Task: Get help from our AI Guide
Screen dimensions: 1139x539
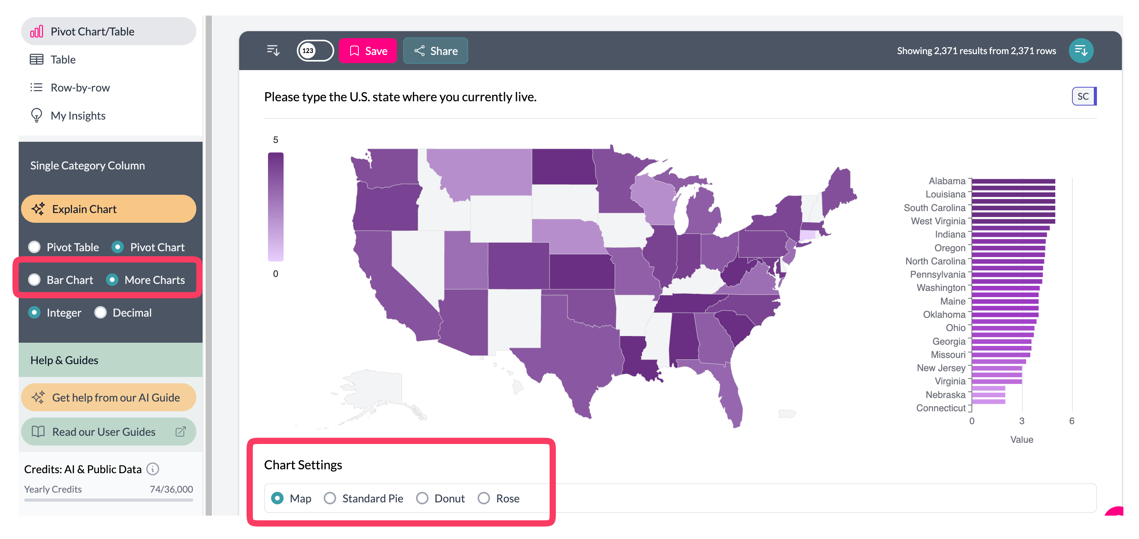Action: (108, 397)
